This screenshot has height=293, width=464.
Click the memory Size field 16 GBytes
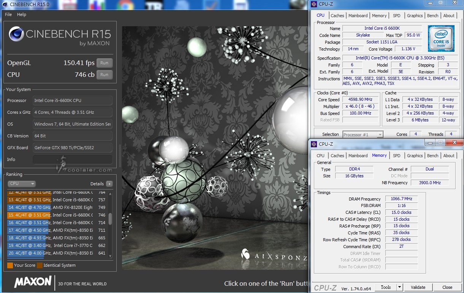(x=354, y=176)
